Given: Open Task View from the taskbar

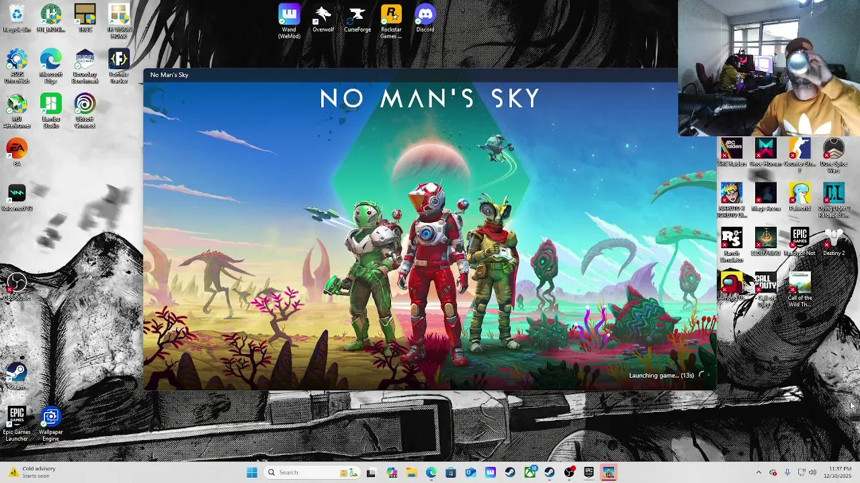Looking at the screenshot, I should [371, 472].
